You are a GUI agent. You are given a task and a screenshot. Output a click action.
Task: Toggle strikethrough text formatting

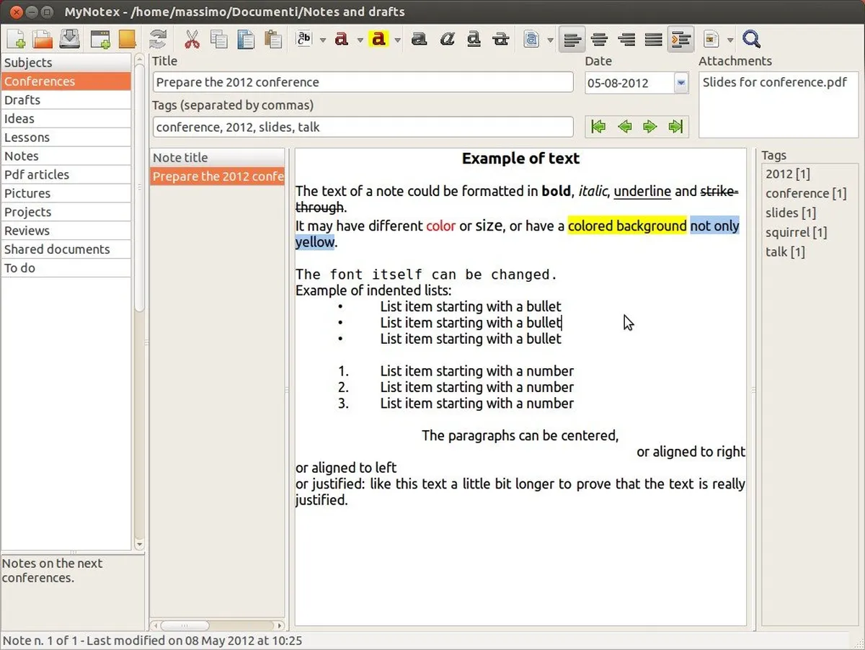point(501,39)
